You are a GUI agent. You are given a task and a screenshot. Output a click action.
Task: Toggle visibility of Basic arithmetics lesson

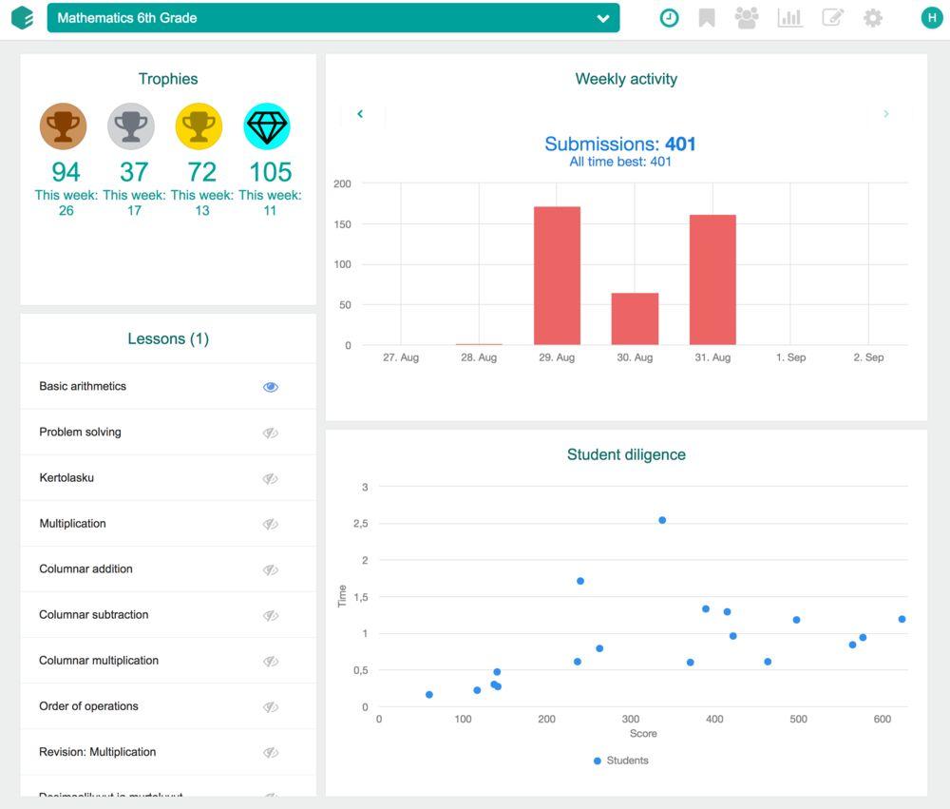[x=270, y=387]
